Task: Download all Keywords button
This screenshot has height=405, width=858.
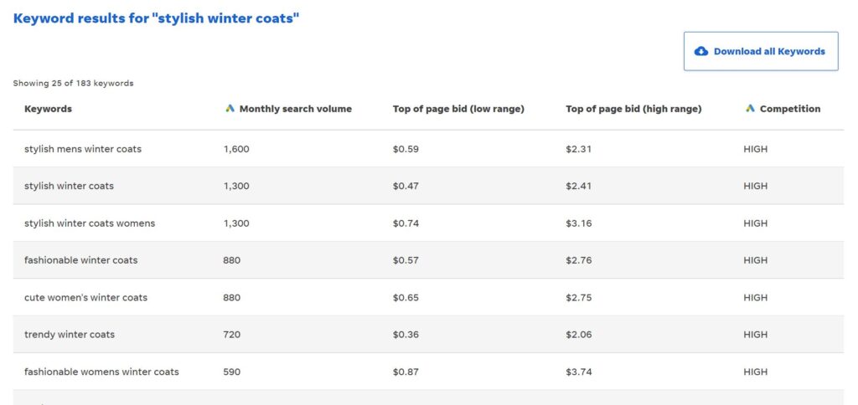Action: (761, 51)
